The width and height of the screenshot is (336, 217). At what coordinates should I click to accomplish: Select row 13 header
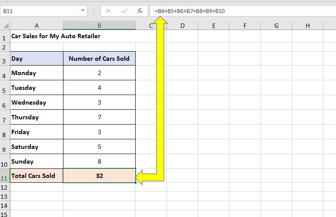(4, 197)
